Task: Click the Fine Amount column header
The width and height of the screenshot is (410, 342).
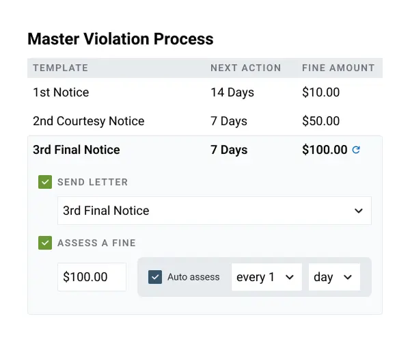Action: click(338, 68)
